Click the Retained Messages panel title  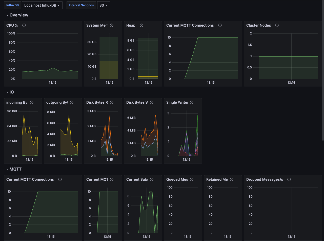pyautogui.click(x=217, y=179)
